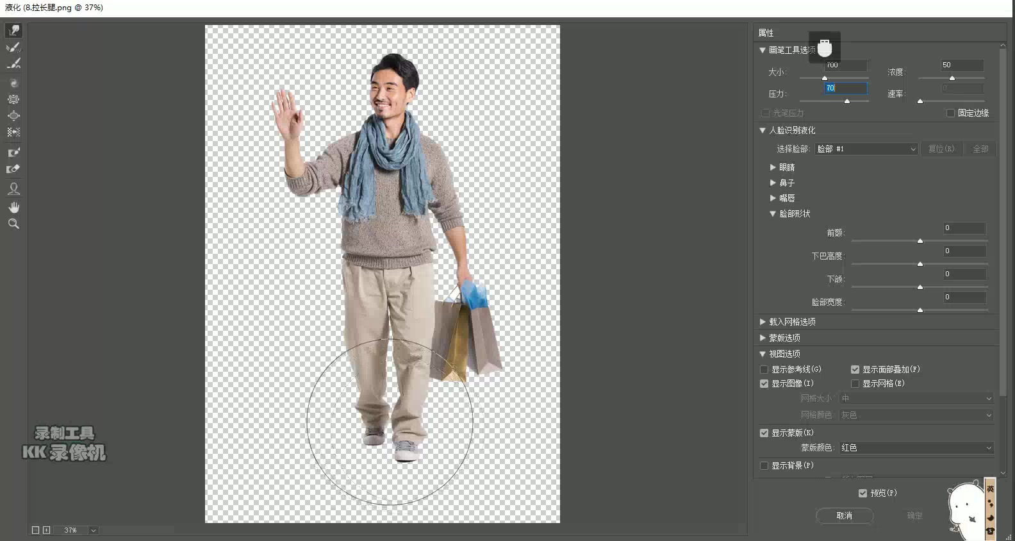Open the 选择脸部 dropdown
1015x541 pixels.
tap(866, 149)
